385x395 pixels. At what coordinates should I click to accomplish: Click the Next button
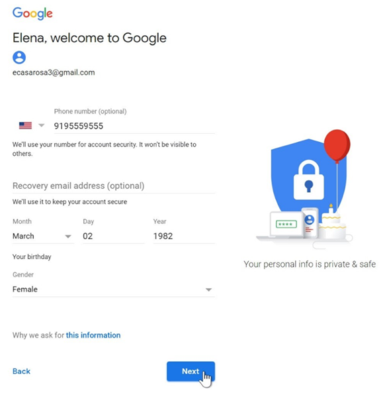click(191, 371)
